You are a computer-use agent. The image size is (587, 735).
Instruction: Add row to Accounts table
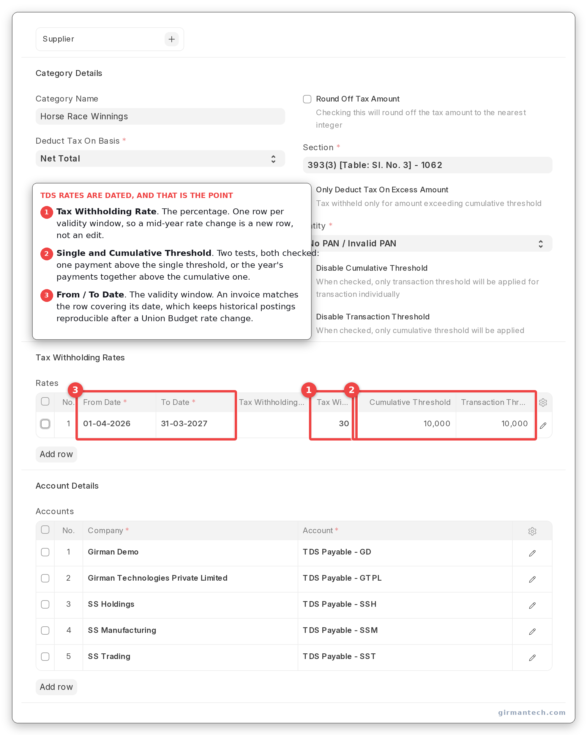(x=56, y=687)
